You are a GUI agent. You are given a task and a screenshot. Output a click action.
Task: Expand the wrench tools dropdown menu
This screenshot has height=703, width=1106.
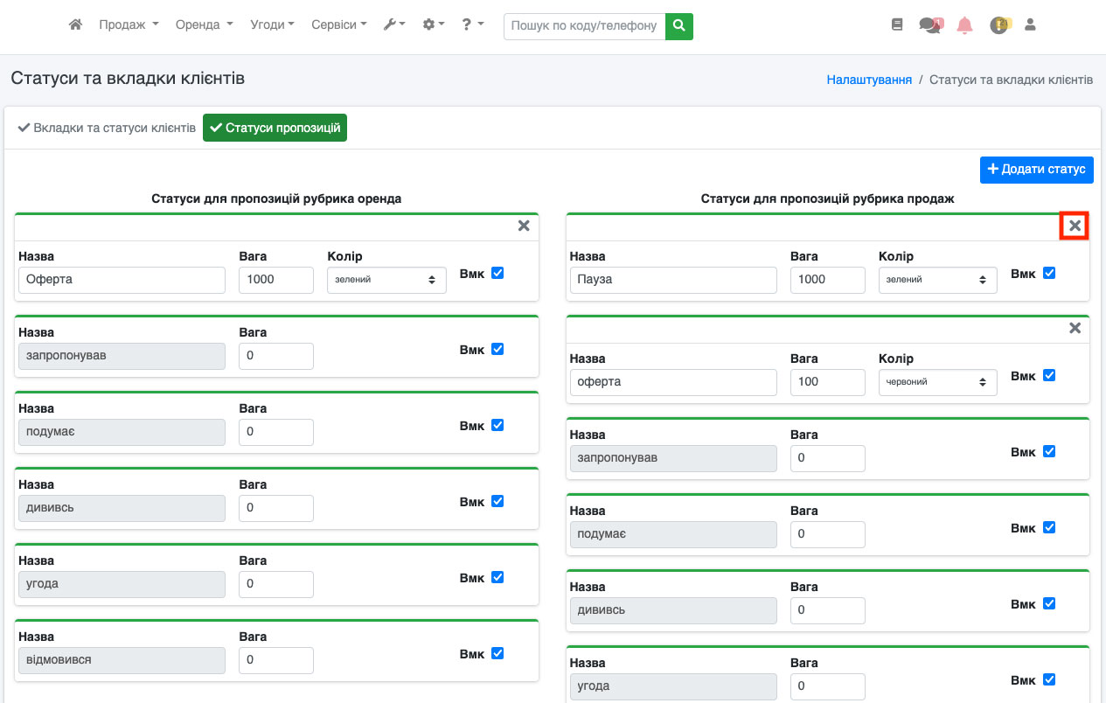pos(393,25)
